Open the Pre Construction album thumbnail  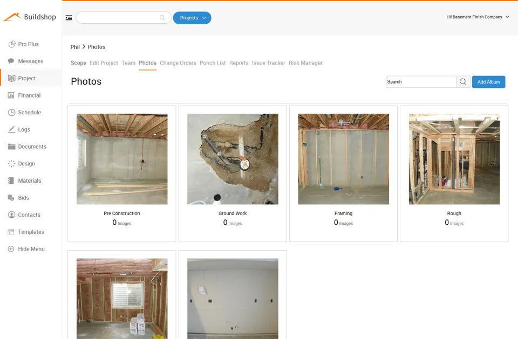[x=122, y=159]
